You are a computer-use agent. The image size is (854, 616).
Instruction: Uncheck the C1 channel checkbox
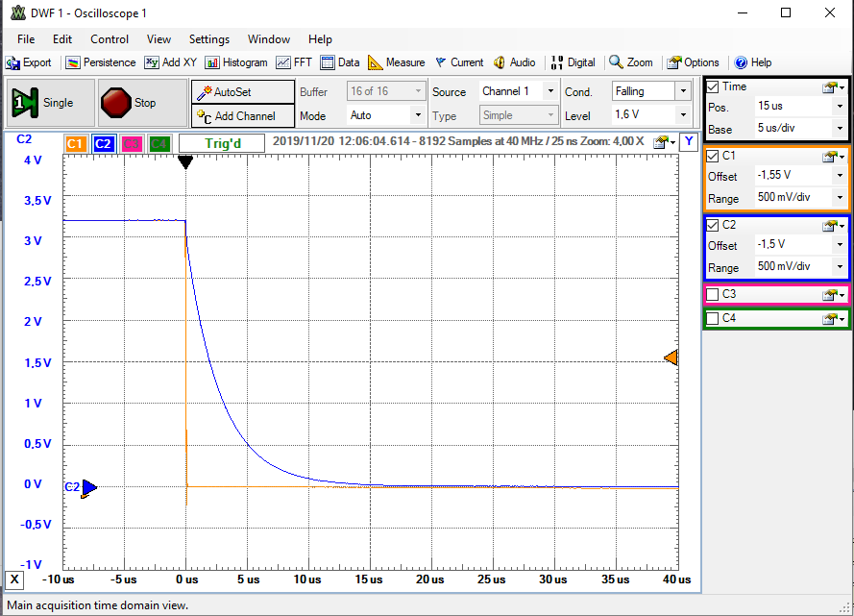[713, 156]
